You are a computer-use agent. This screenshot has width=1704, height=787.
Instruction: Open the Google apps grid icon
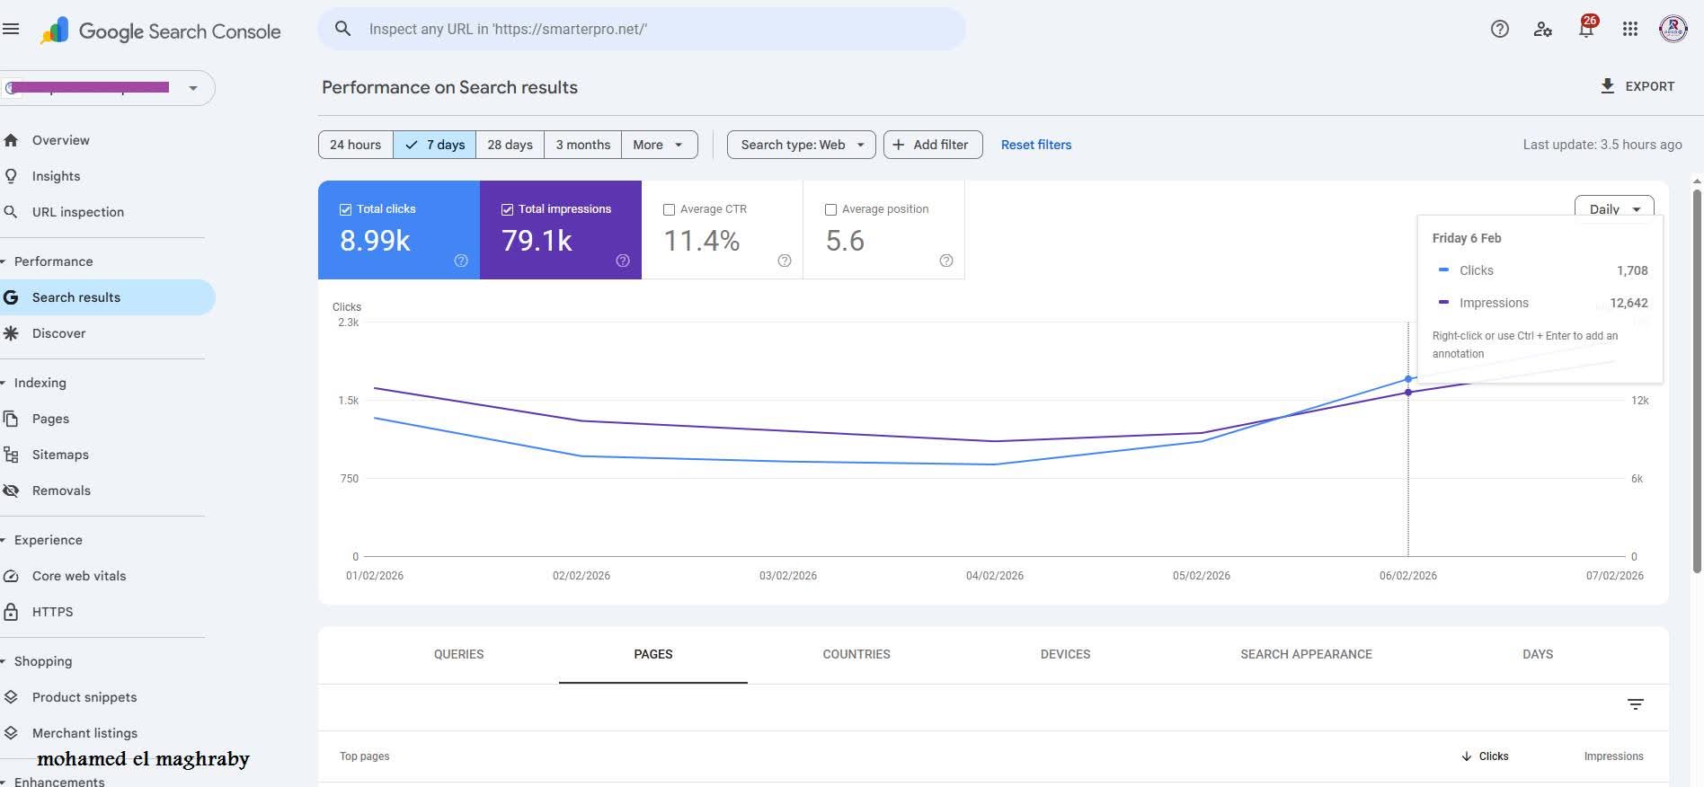(x=1630, y=29)
